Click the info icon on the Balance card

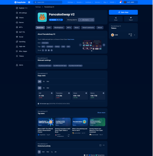(103, 93)
